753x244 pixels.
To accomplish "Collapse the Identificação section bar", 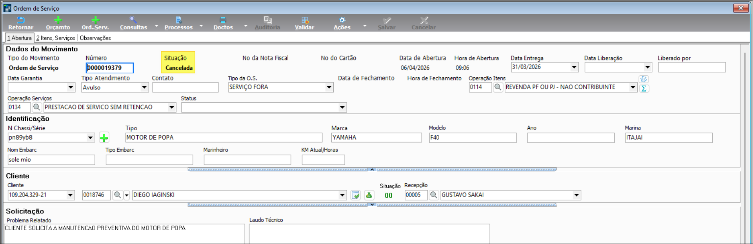I will point(372,169).
